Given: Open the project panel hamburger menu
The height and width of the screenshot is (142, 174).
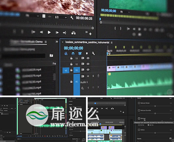Looking at the screenshot, I should click(x=46, y=42).
